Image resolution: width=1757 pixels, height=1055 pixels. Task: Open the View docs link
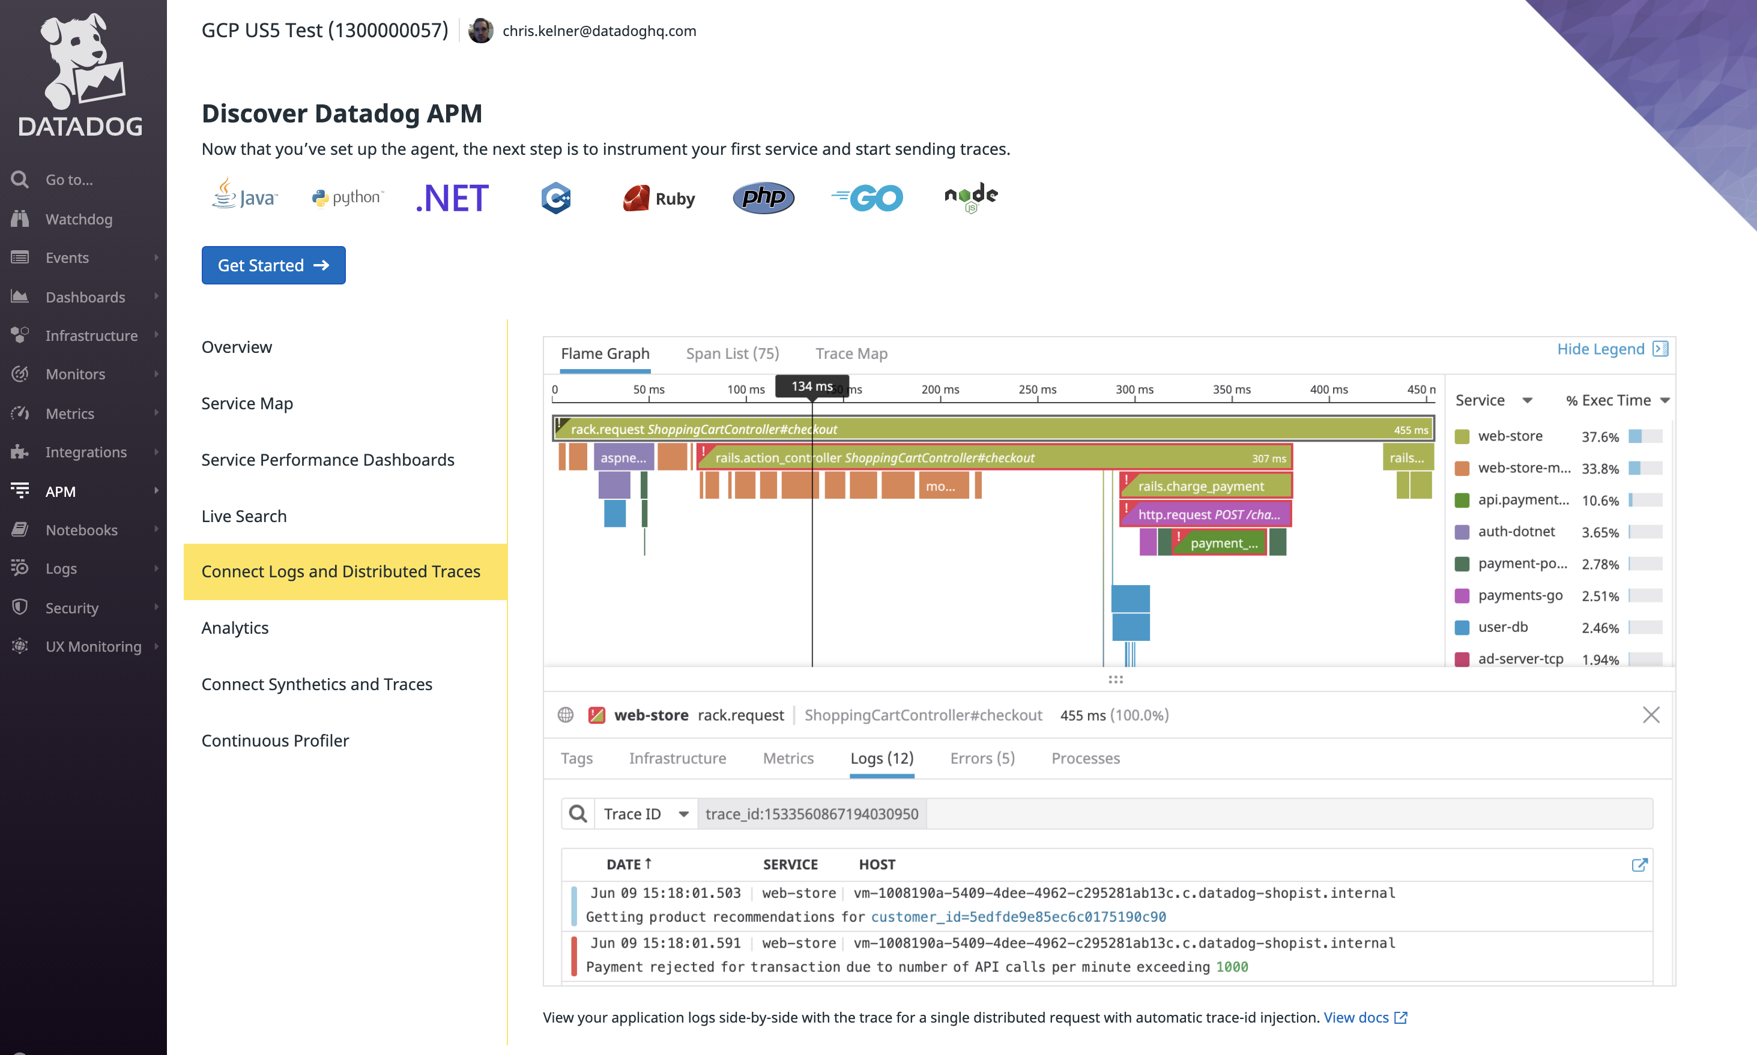coord(1364,1017)
